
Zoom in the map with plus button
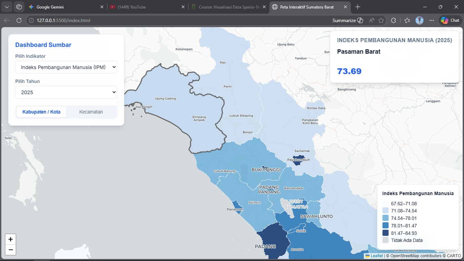click(x=11, y=239)
